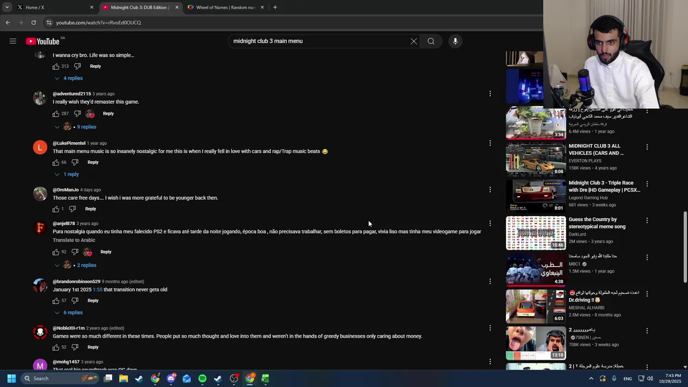Expand the 9 replies thread
The image size is (688, 387).
point(75,127)
